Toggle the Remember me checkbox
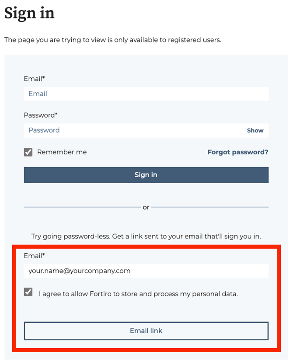 [x=28, y=152]
